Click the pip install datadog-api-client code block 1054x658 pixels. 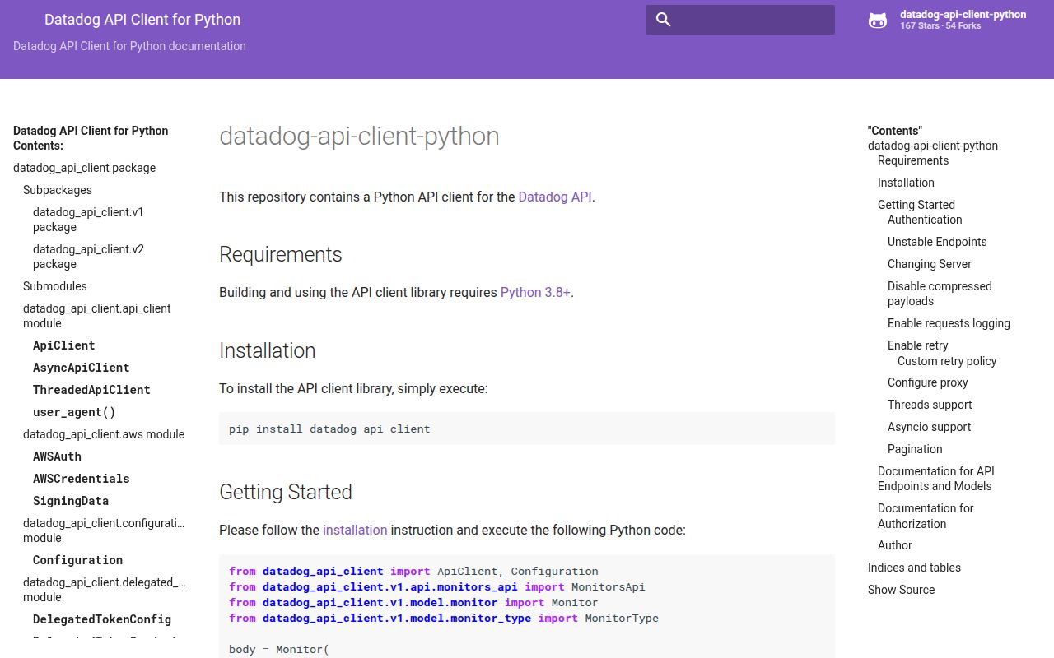(527, 429)
